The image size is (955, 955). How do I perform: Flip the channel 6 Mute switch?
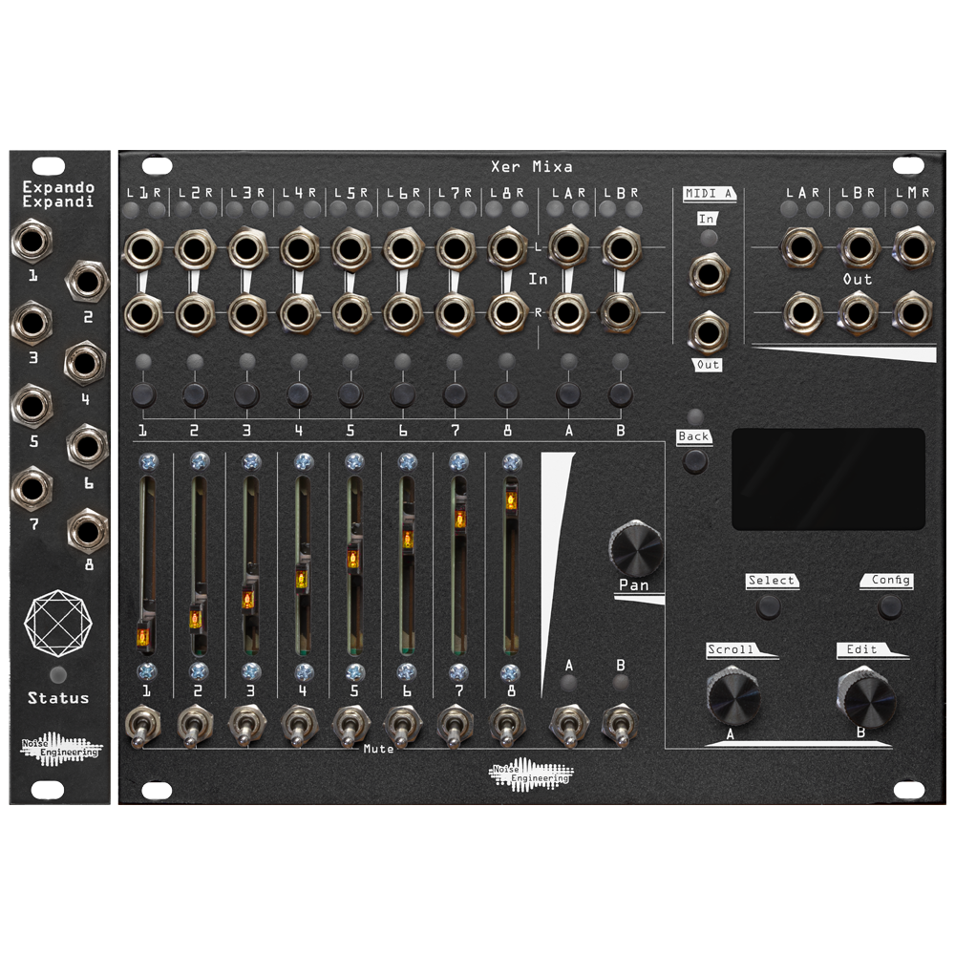tap(403, 726)
